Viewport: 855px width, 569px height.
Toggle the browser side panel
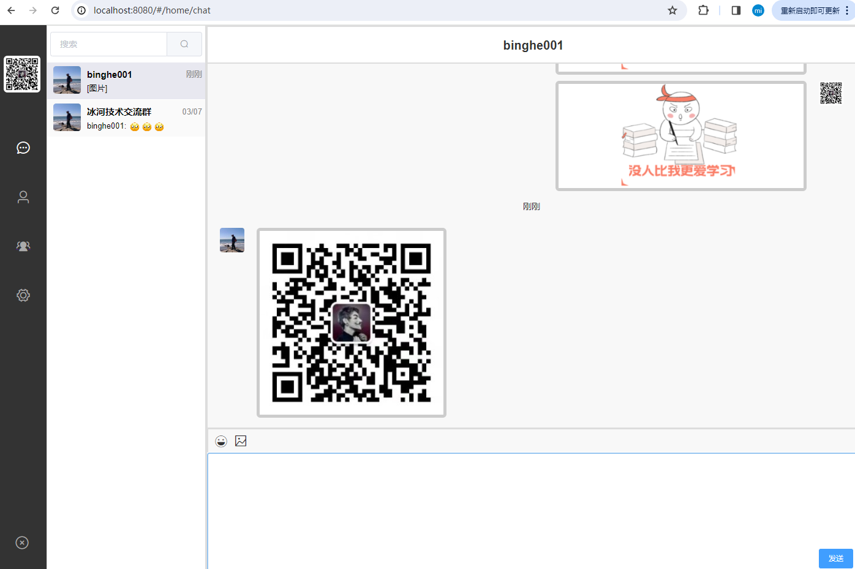736,10
